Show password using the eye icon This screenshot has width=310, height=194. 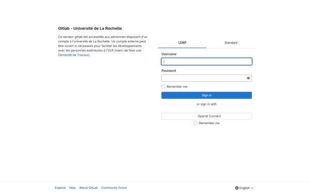point(249,78)
